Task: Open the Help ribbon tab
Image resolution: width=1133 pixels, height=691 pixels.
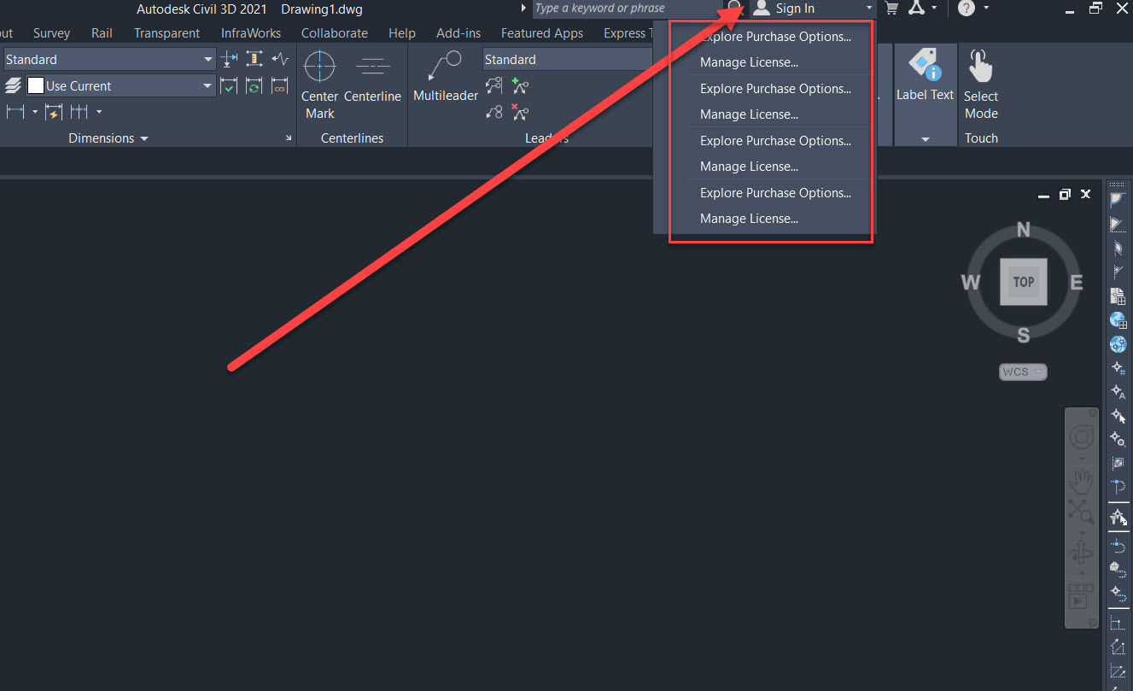Action: point(402,33)
